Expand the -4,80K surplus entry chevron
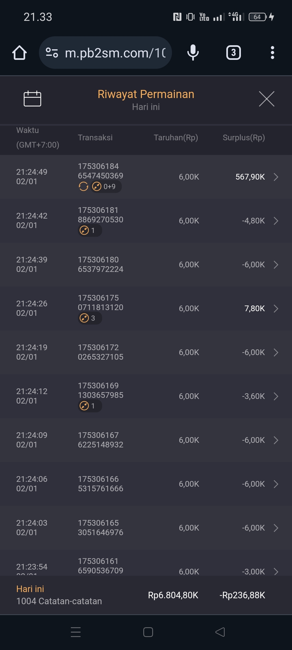292x650 pixels. coord(276,221)
